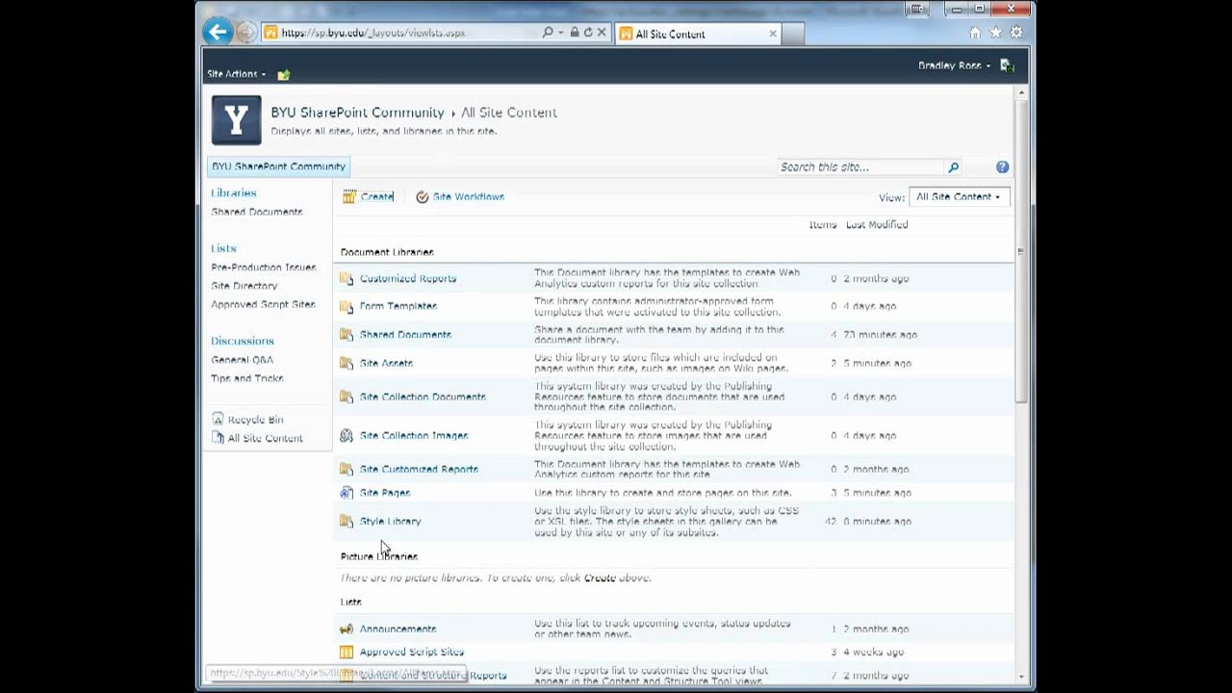Open a new browser tab

pyautogui.click(x=793, y=34)
